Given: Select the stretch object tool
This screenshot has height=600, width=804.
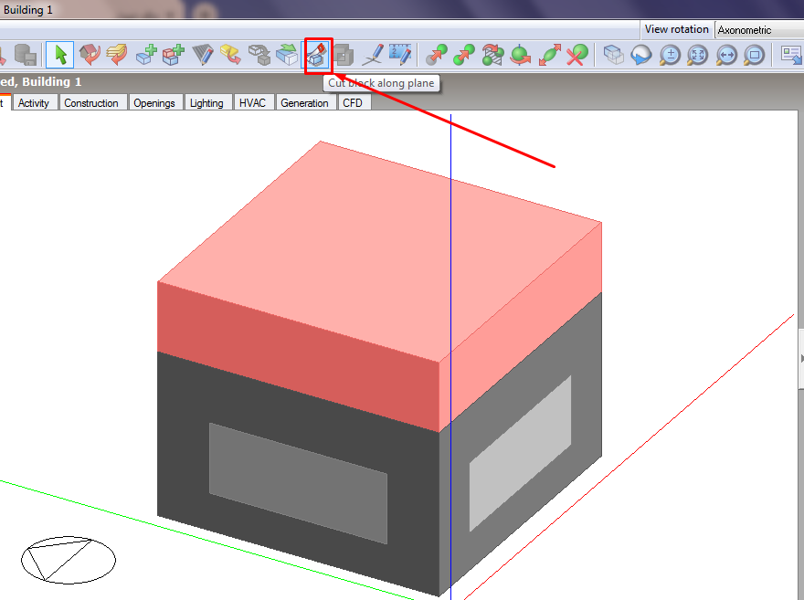Looking at the screenshot, I should coord(549,55).
